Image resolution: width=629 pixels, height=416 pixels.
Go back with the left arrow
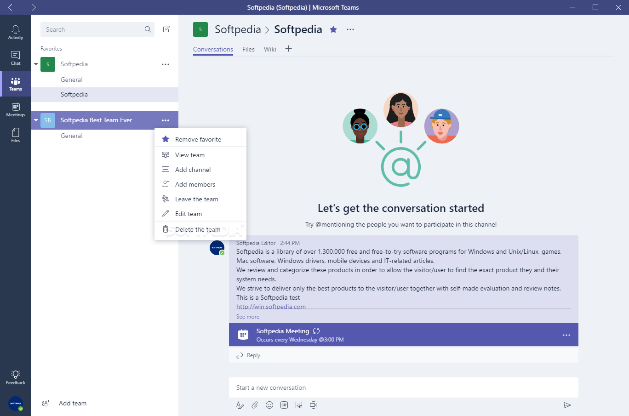tap(10, 7)
